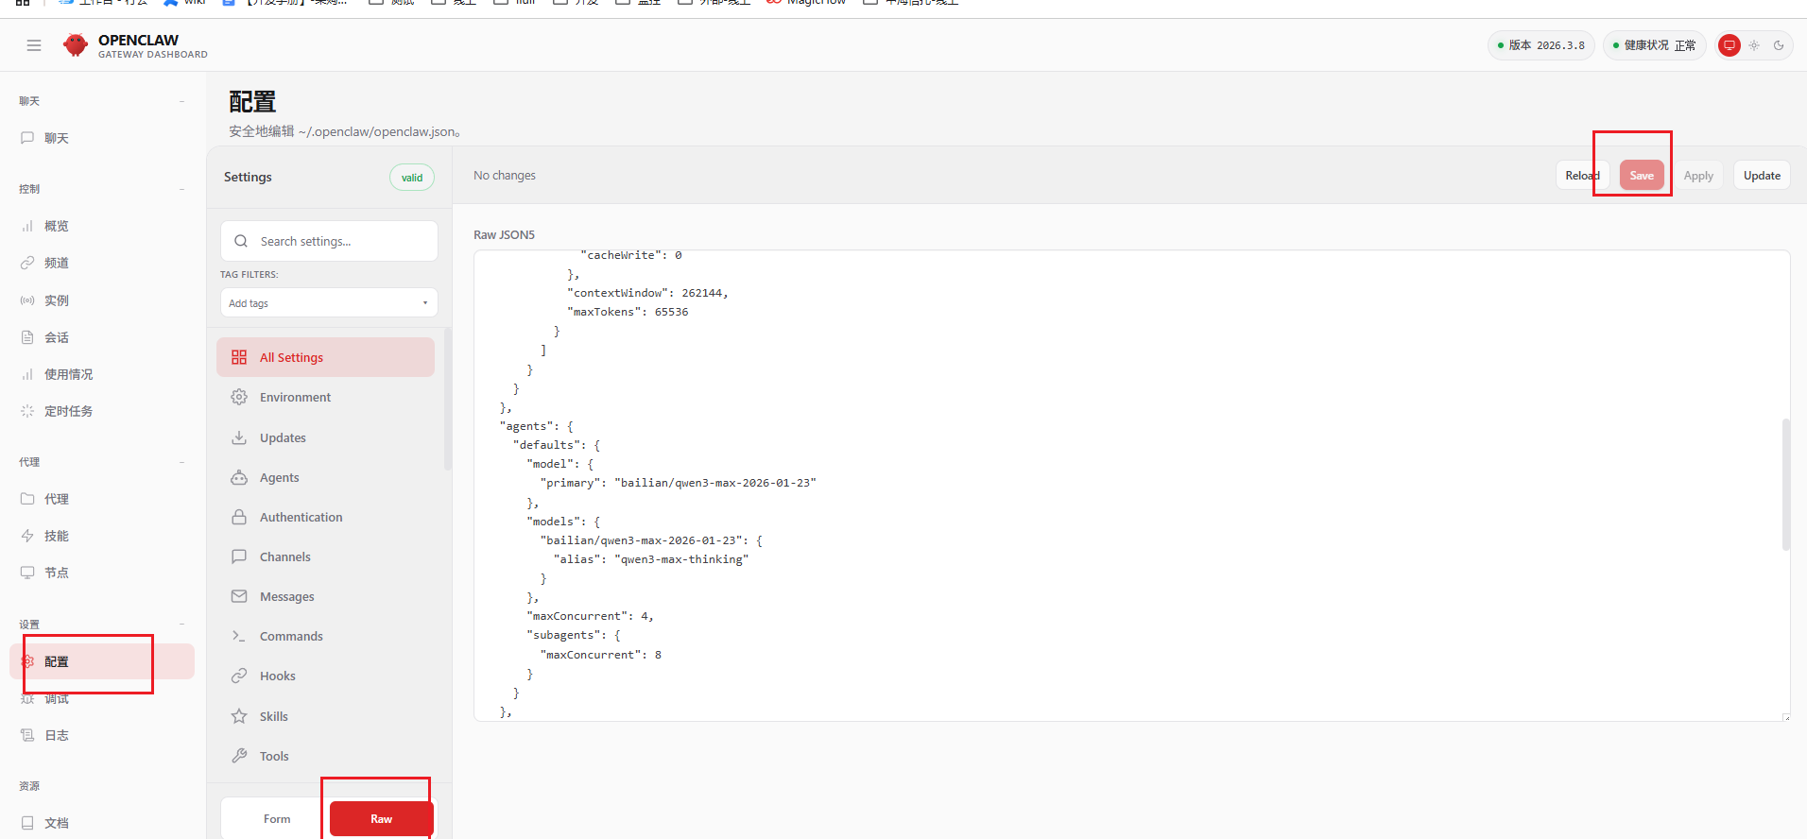This screenshot has height=839, width=1807.
Task: Open 频道 channels in sidebar
Action: 102,263
